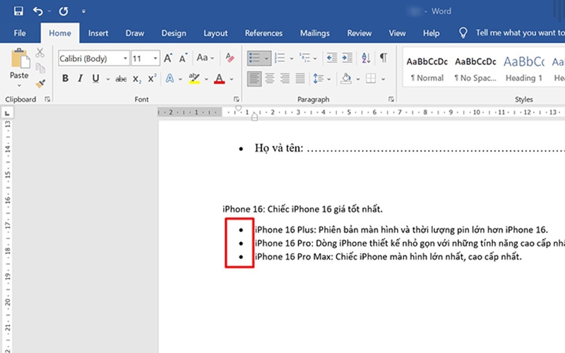This screenshot has height=353, width=565.
Task: Toggle Italic formatting
Action: (81, 78)
